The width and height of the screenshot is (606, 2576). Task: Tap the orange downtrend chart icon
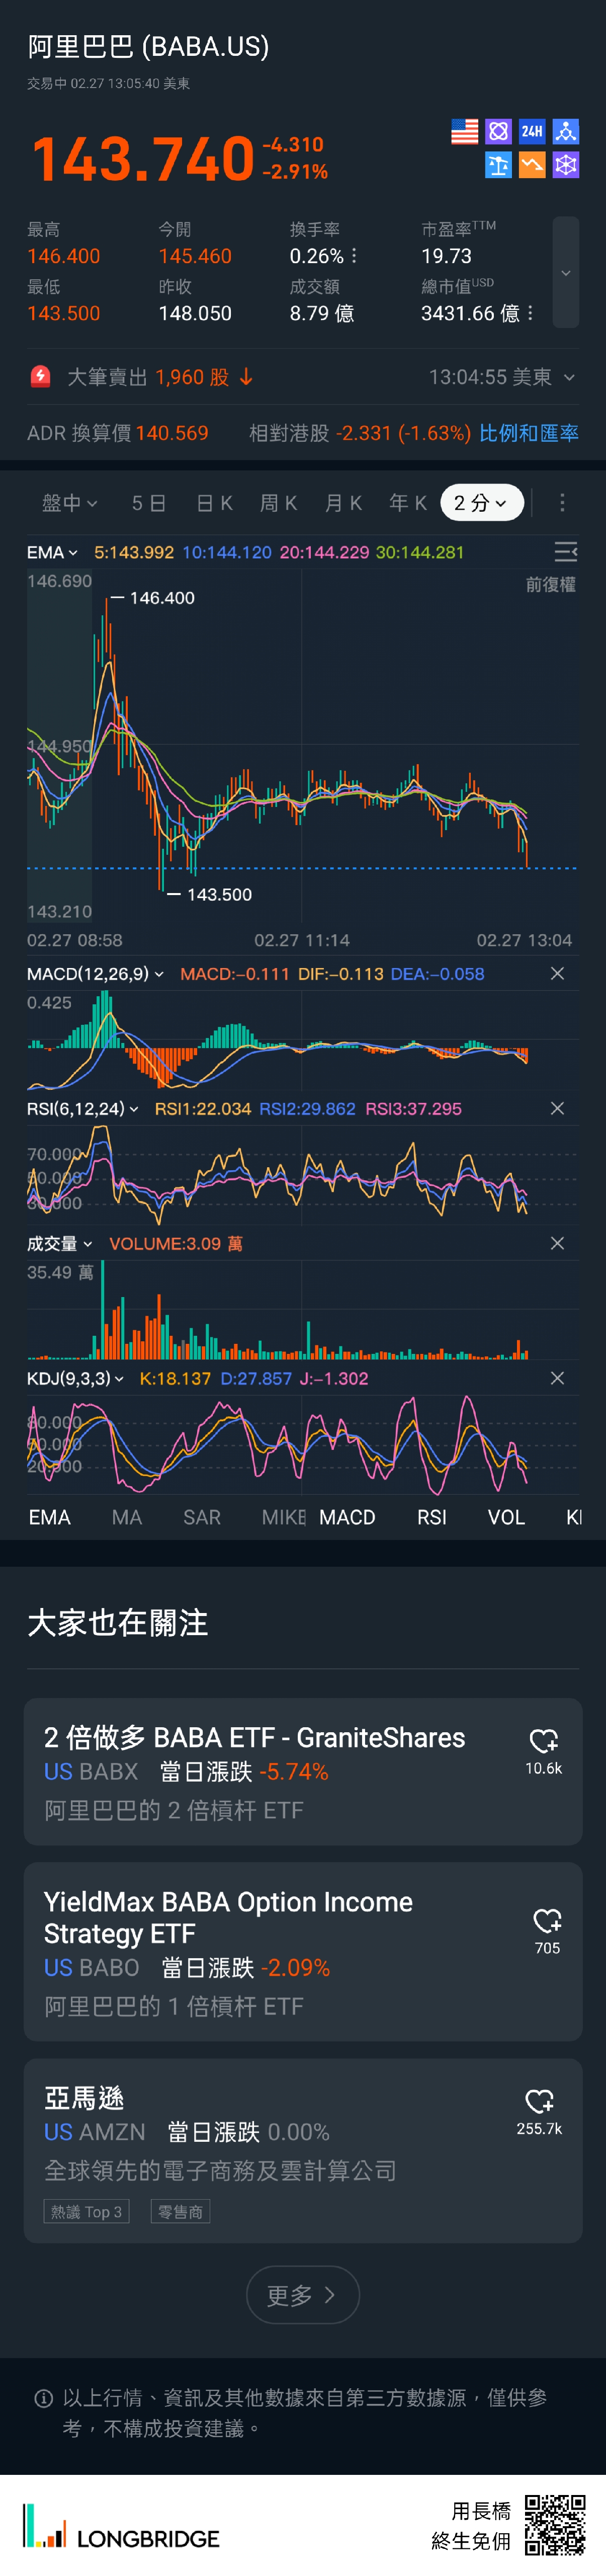532,165
